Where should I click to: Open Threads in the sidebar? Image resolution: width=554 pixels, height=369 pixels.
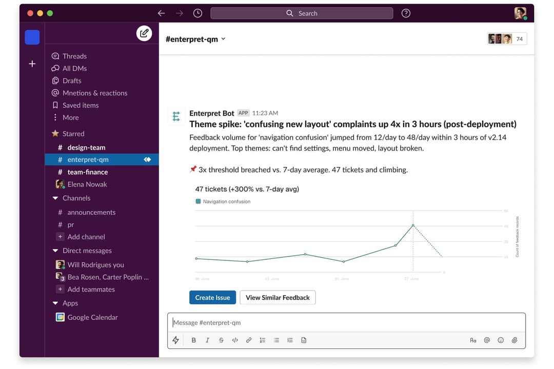click(69, 56)
